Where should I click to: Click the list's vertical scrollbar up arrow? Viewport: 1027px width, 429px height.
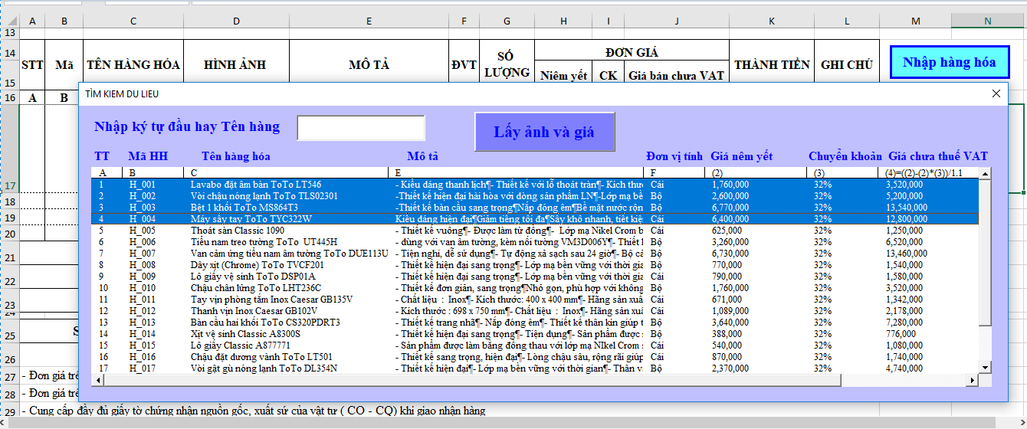pos(985,173)
